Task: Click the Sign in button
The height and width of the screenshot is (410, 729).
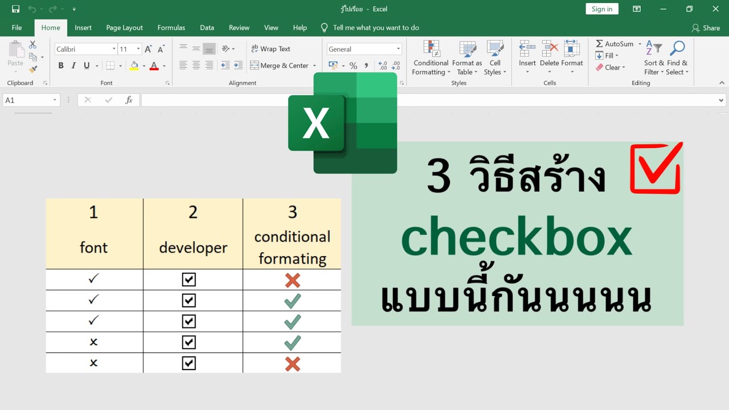Action: click(x=602, y=9)
